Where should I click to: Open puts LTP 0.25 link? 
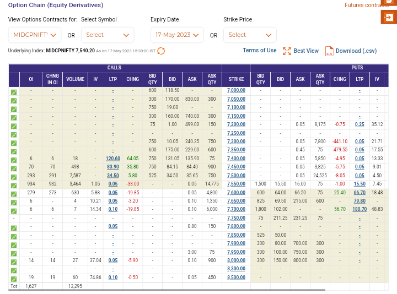point(360,124)
